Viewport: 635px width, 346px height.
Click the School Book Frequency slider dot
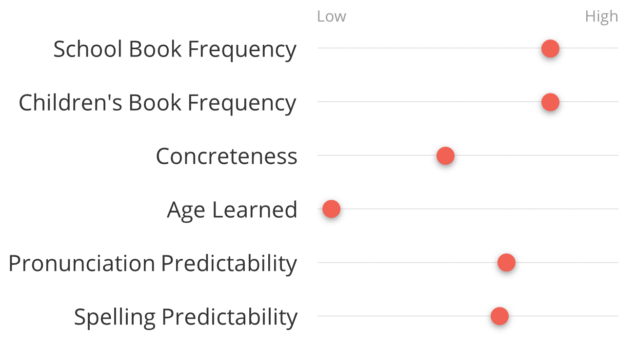pos(550,49)
